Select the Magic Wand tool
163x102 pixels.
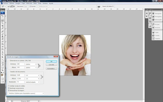(x=3, y=23)
